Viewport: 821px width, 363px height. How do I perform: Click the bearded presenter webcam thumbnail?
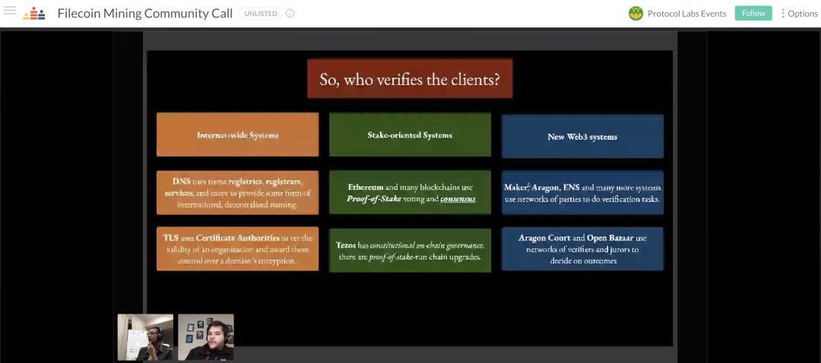206,337
